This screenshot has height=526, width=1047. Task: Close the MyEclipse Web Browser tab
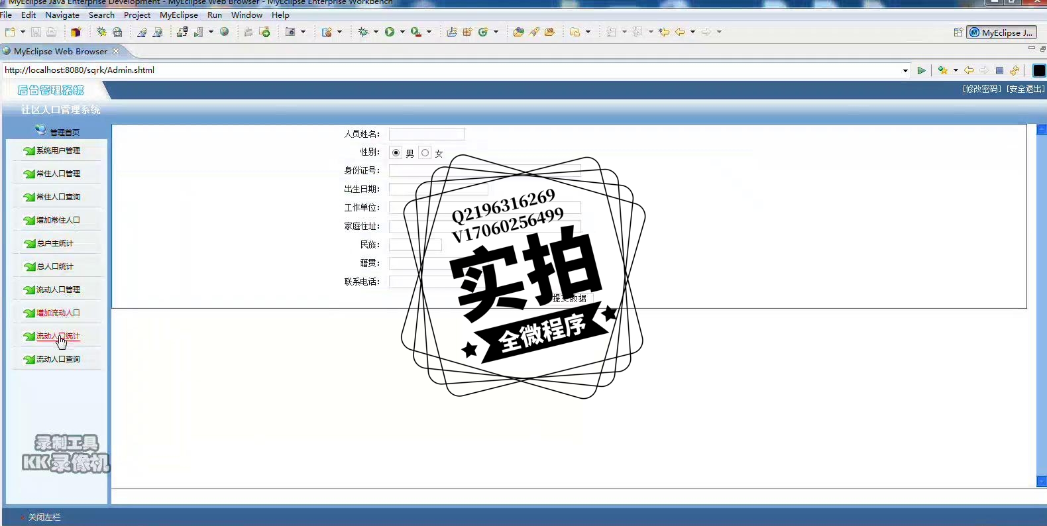tap(116, 51)
